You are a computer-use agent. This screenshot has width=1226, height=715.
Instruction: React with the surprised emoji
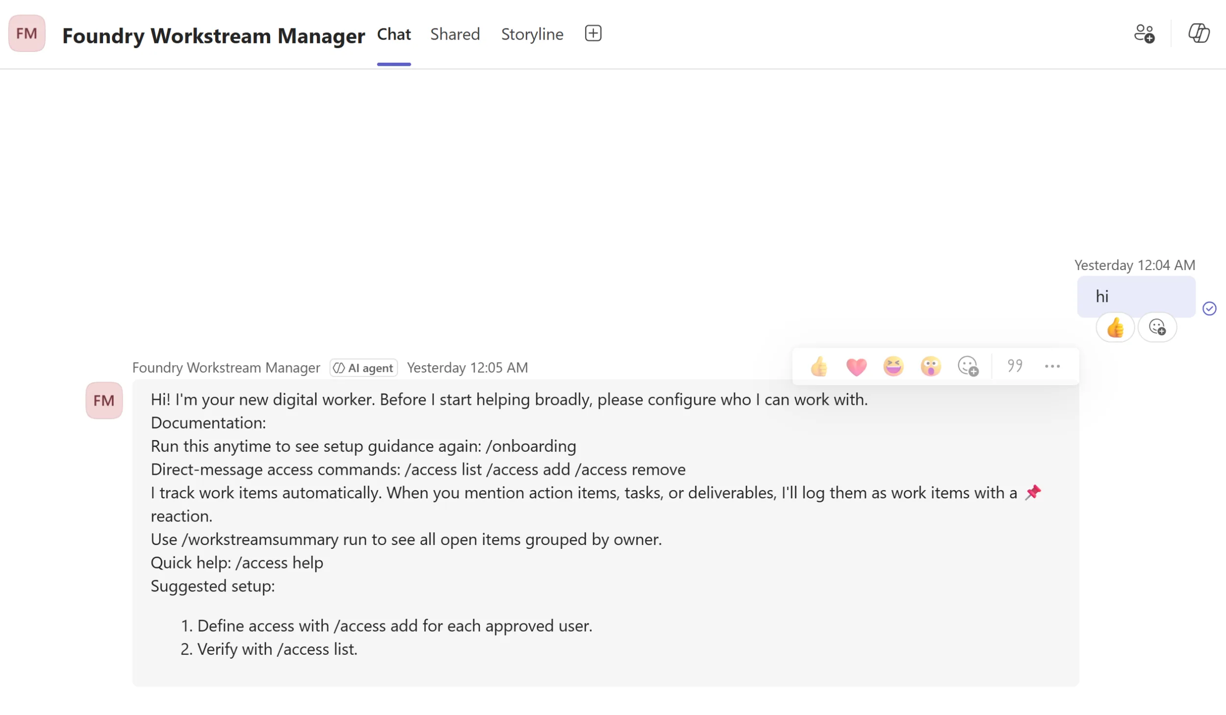[930, 366]
